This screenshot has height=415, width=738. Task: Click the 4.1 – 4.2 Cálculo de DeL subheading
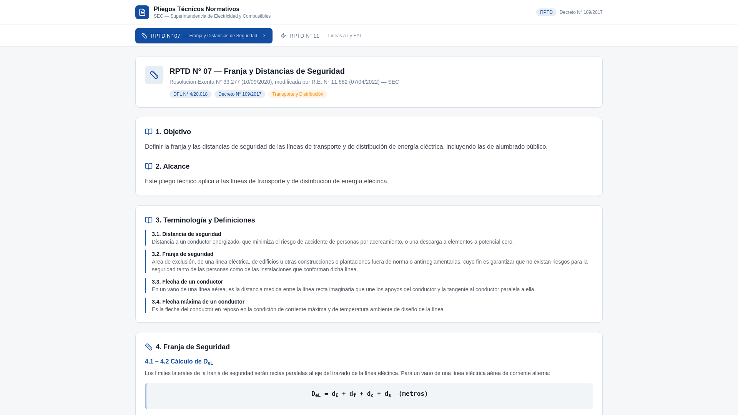pyautogui.click(x=179, y=362)
